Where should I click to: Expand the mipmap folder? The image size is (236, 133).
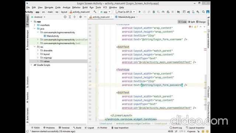38,58
